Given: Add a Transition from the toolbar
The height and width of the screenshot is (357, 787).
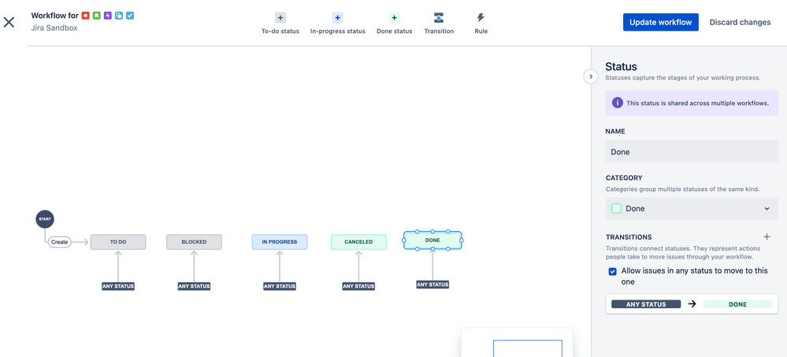Looking at the screenshot, I should (439, 24).
